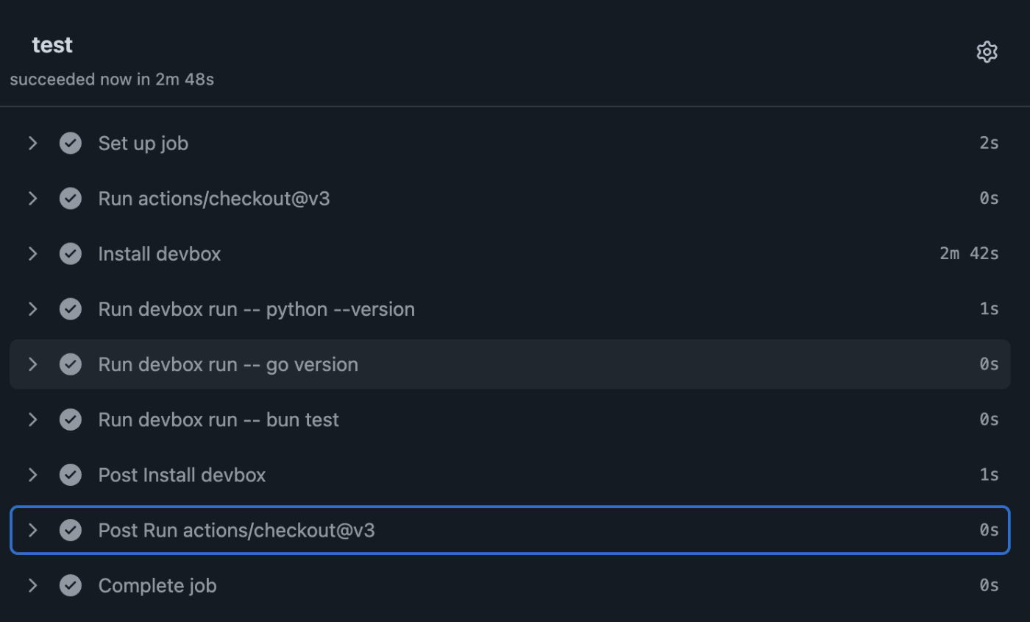Screen dimensions: 1030x622
Task: Expand the Install devbox step log
Action: 32,254
